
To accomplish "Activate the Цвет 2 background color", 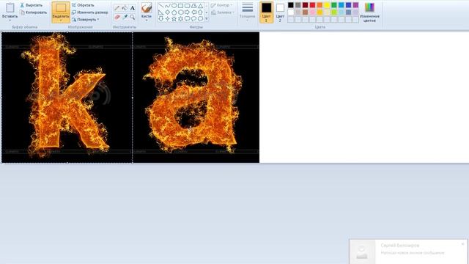I will pyautogui.click(x=280, y=12).
